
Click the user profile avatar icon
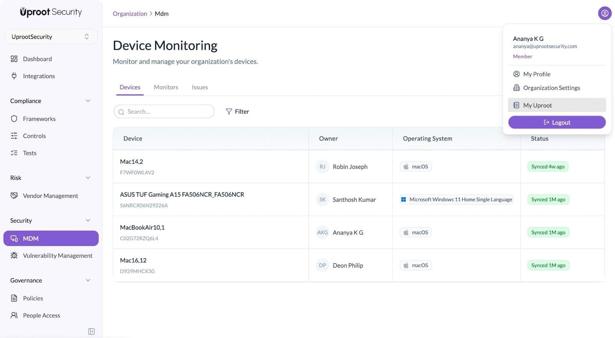[605, 13]
